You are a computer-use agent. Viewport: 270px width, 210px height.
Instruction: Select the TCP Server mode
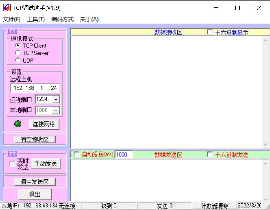pyautogui.click(x=17, y=53)
